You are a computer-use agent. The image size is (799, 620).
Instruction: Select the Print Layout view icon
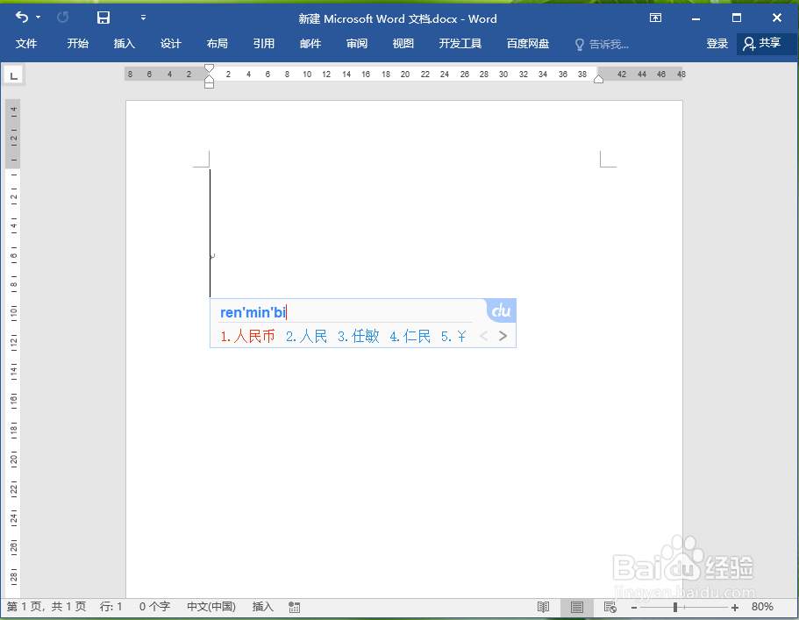(x=576, y=607)
